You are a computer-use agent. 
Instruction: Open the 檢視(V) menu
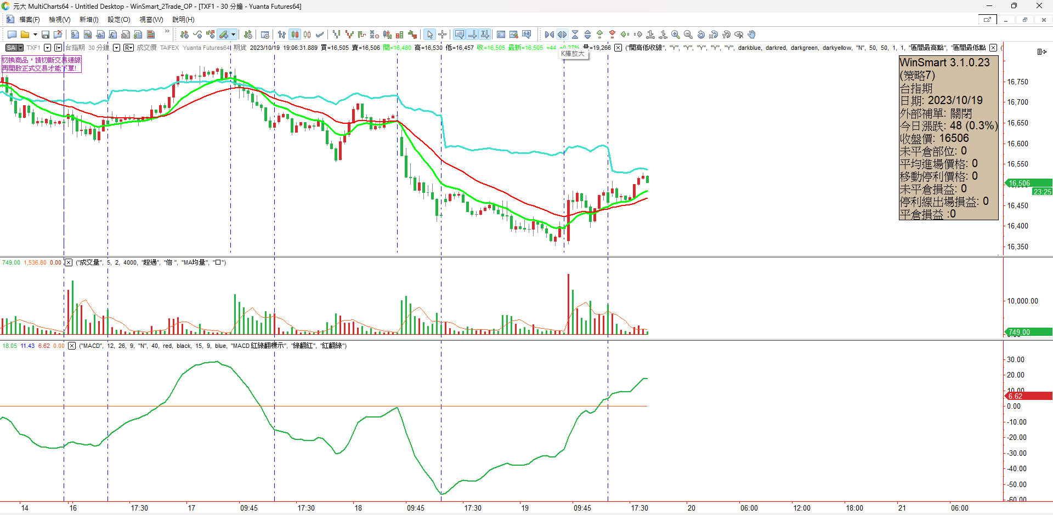point(59,20)
